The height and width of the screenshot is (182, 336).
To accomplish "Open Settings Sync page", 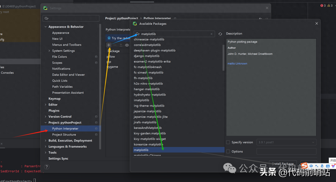I will point(58,158).
